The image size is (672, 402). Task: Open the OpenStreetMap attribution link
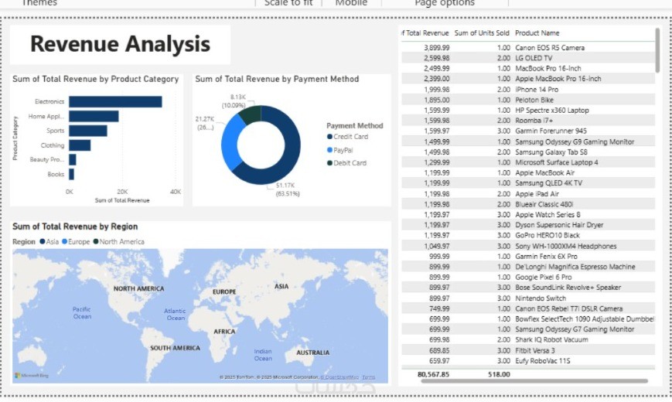click(x=339, y=377)
